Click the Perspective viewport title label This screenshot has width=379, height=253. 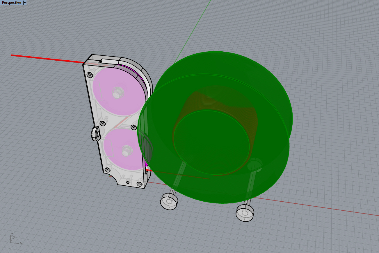point(12,3)
